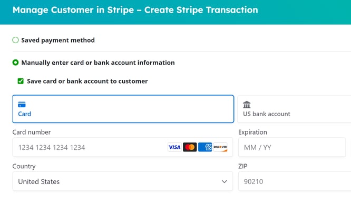Click the Mastercard logo icon
The width and height of the screenshot is (351, 214).
tap(190, 147)
